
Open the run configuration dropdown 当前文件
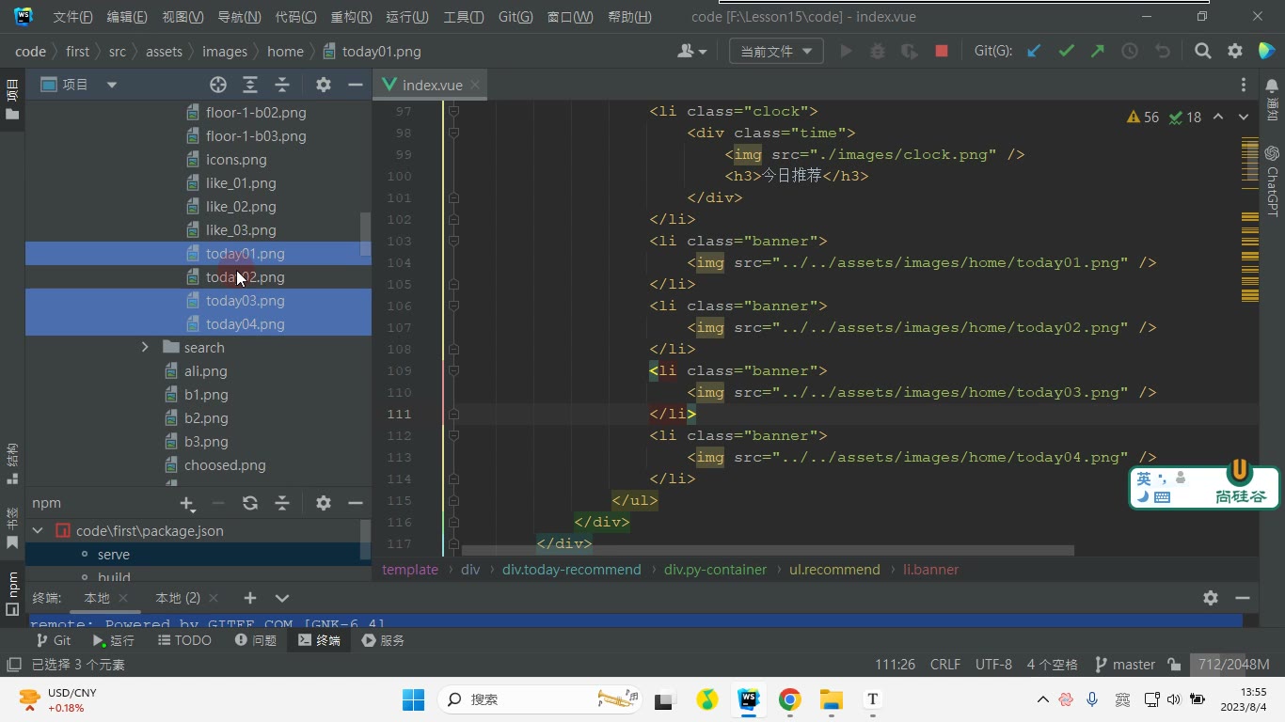coord(776,52)
